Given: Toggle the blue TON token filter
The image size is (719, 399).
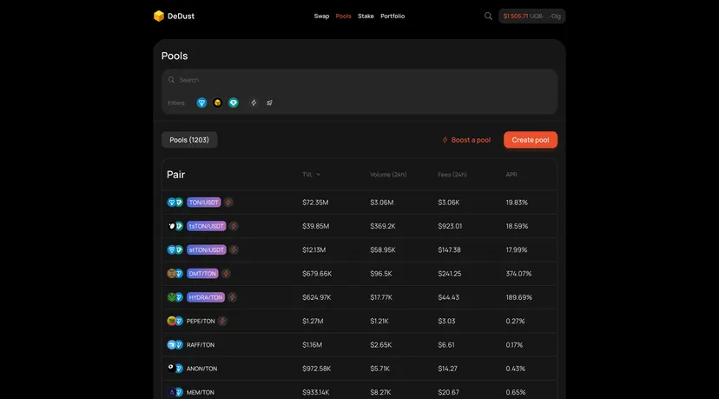Looking at the screenshot, I should pyautogui.click(x=201, y=103).
